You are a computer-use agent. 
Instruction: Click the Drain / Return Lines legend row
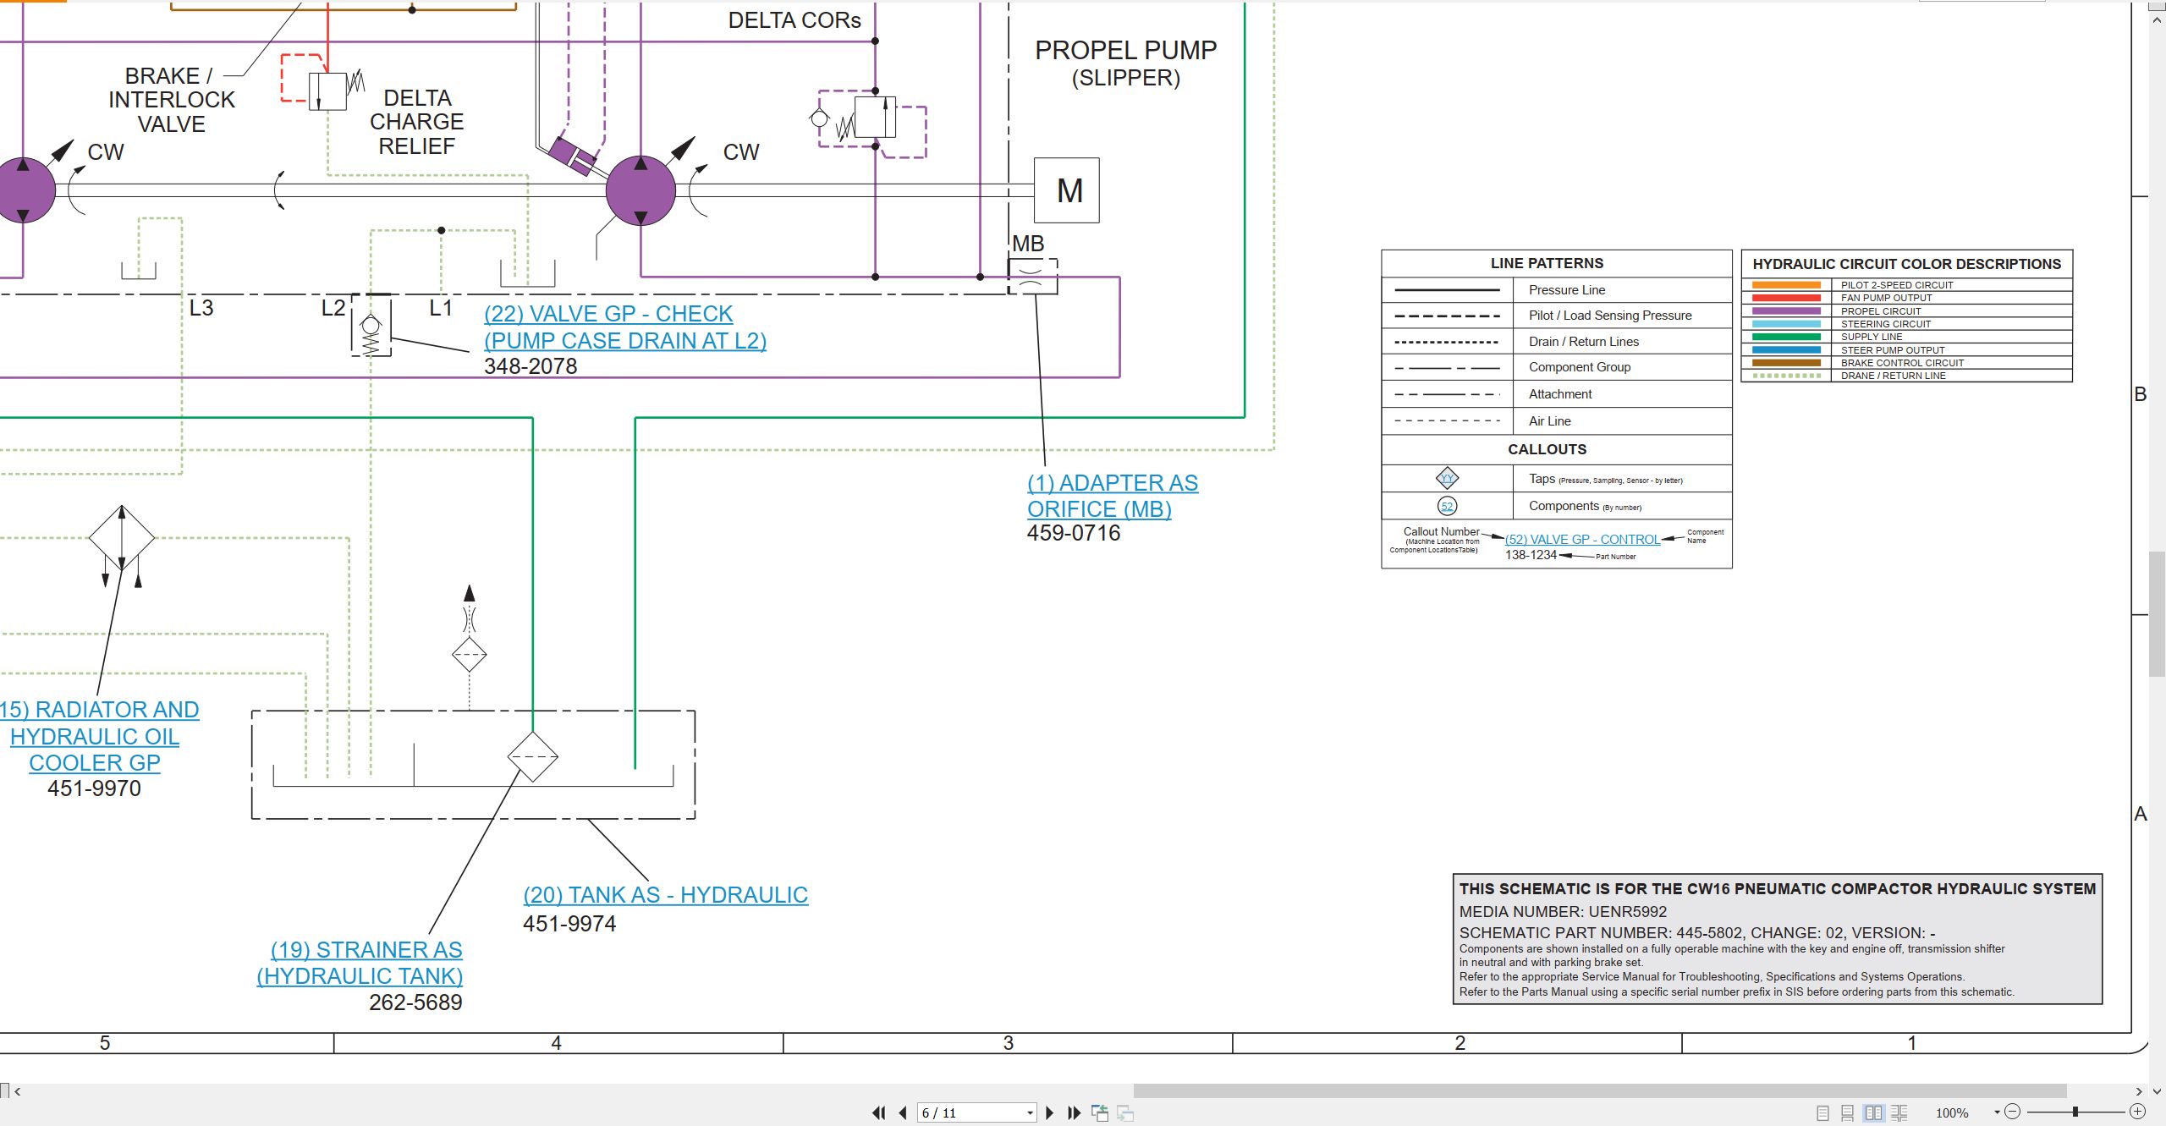pyautogui.click(x=1557, y=342)
